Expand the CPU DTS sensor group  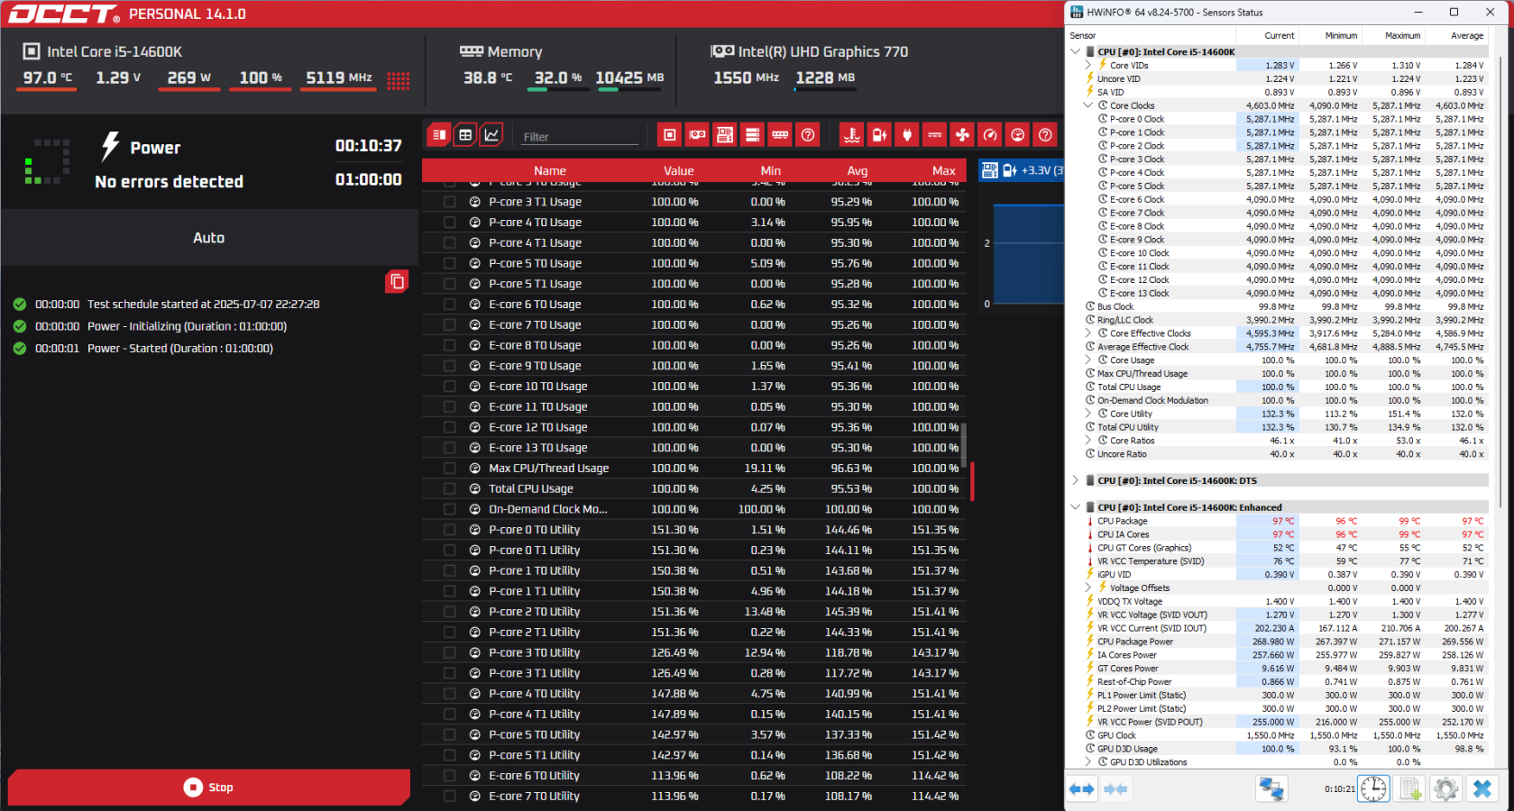point(1075,480)
